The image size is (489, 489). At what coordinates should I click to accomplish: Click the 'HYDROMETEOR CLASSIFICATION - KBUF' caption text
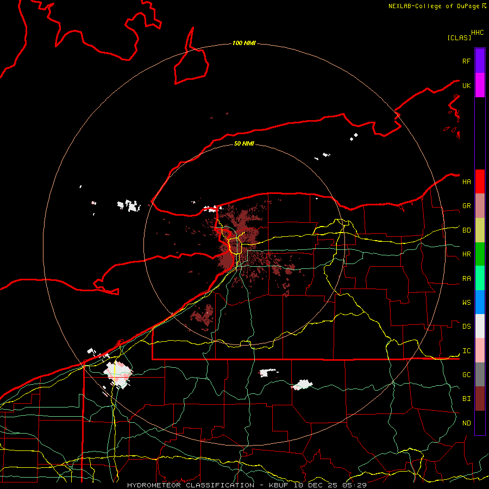click(208, 485)
